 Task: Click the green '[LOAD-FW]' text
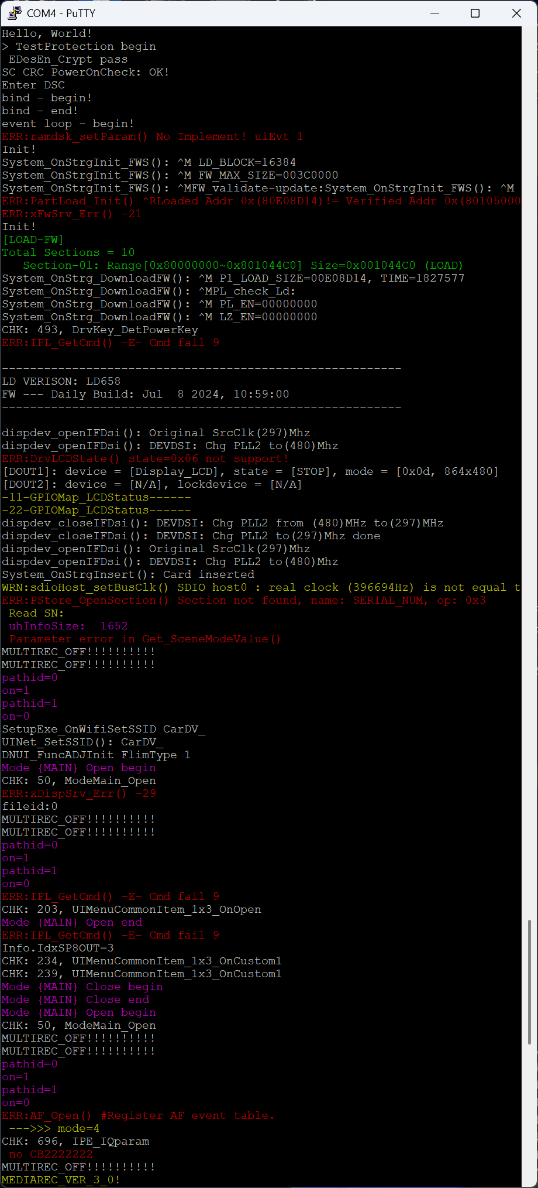(x=33, y=239)
